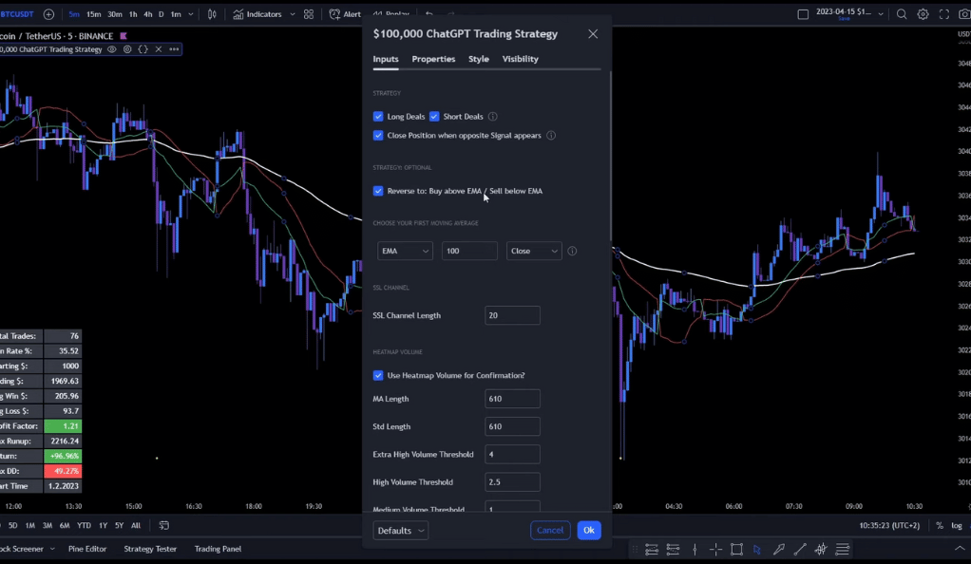Viewport: 971px width, 564px height.
Task: Click the Cancel button
Action: click(550, 530)
